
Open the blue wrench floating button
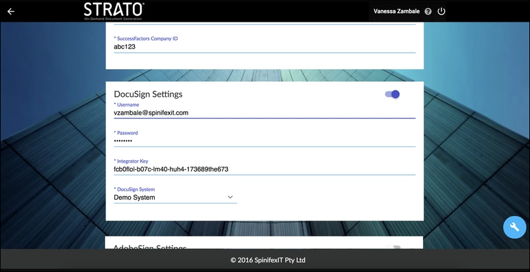pos(514,227)
